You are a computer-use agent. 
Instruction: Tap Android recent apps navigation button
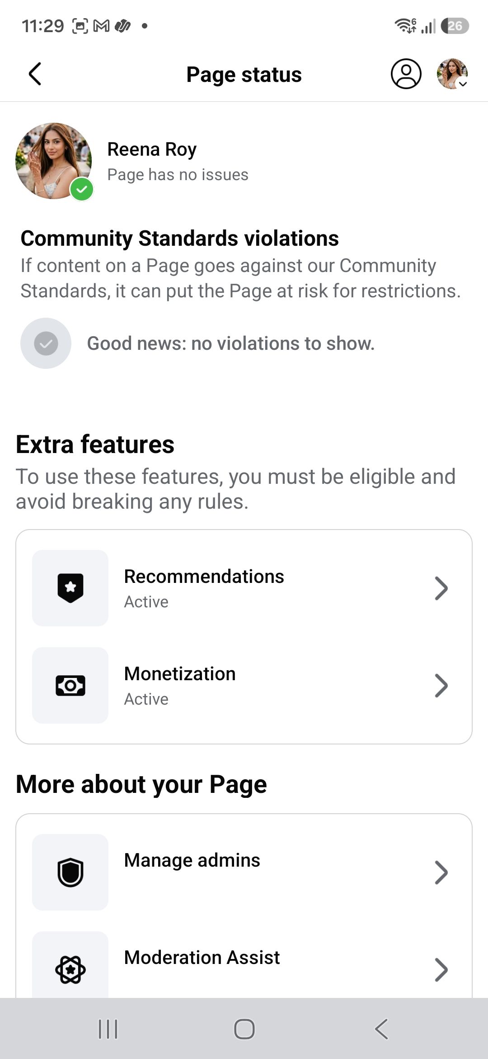coord(108,1029)
